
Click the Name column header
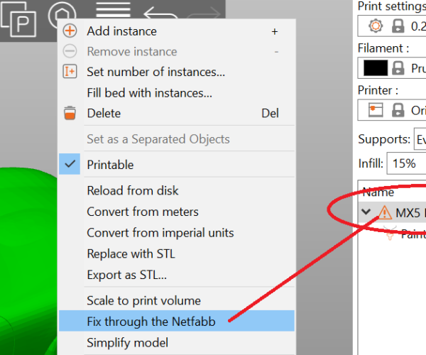(x=378, y=192)
